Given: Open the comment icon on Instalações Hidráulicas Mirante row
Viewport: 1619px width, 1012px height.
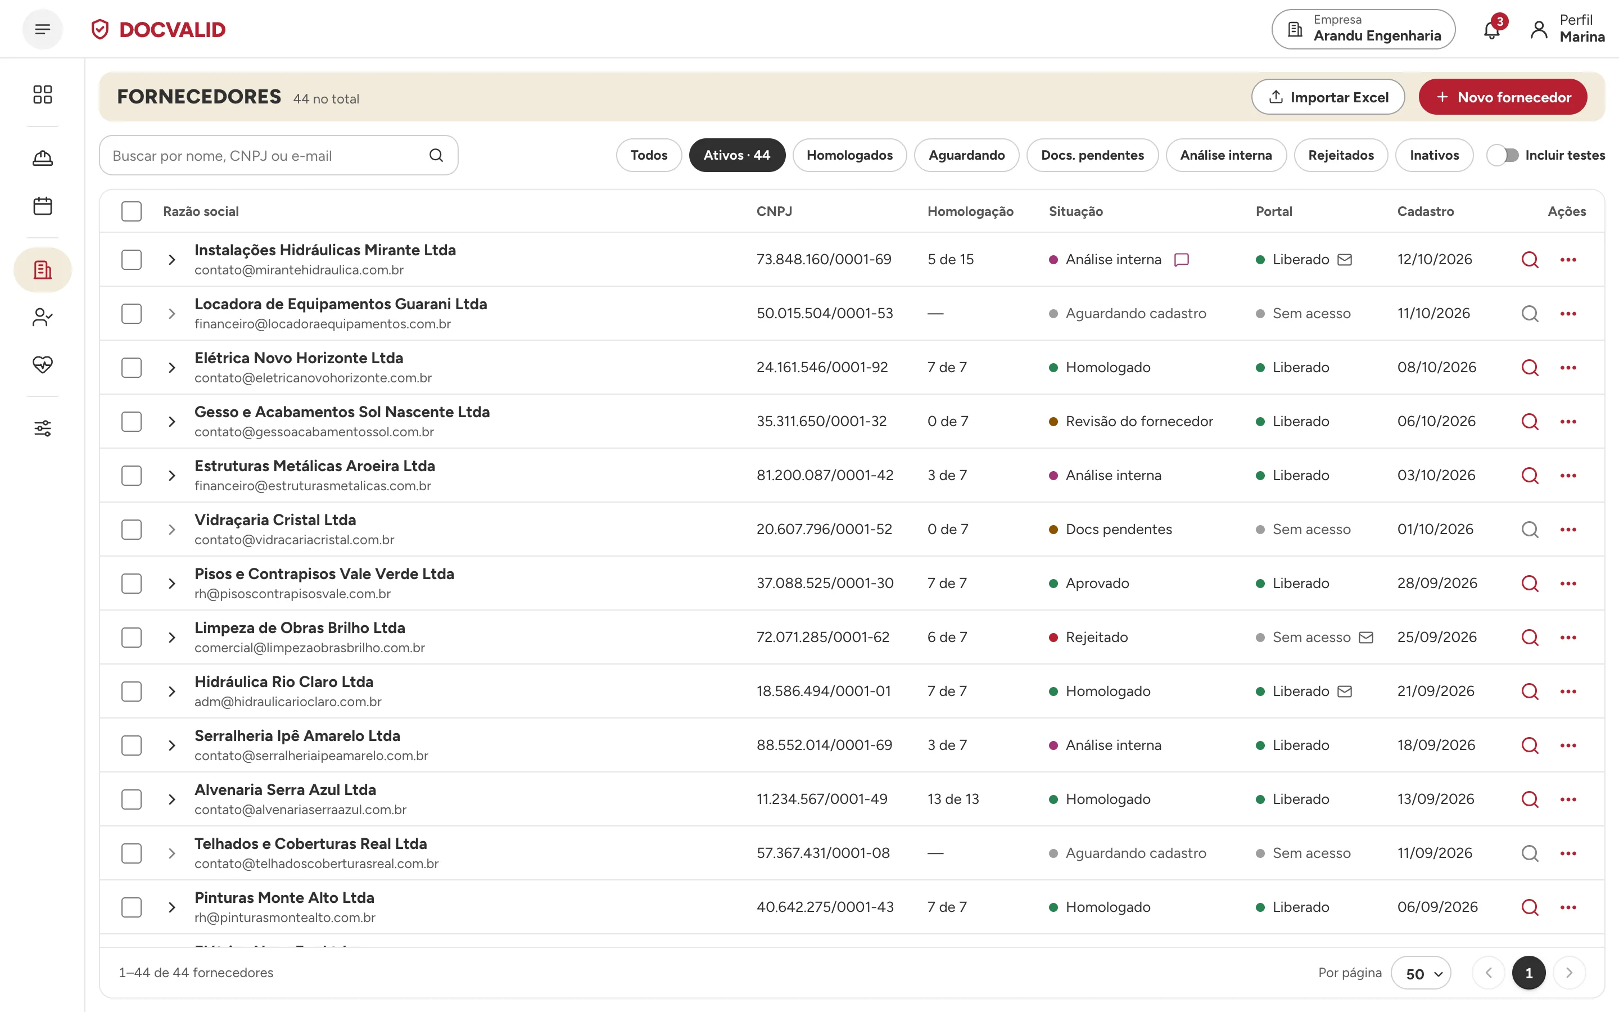Looking at the screenshot, I should pos(1182,260).
